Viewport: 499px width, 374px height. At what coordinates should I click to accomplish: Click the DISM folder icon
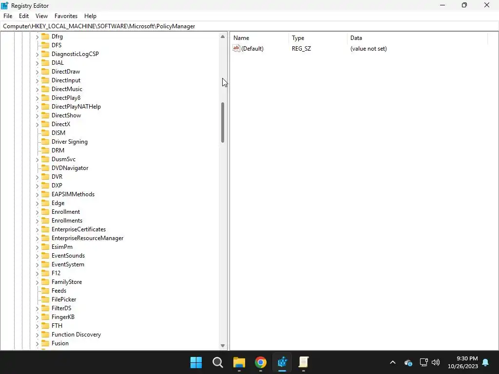45,132
